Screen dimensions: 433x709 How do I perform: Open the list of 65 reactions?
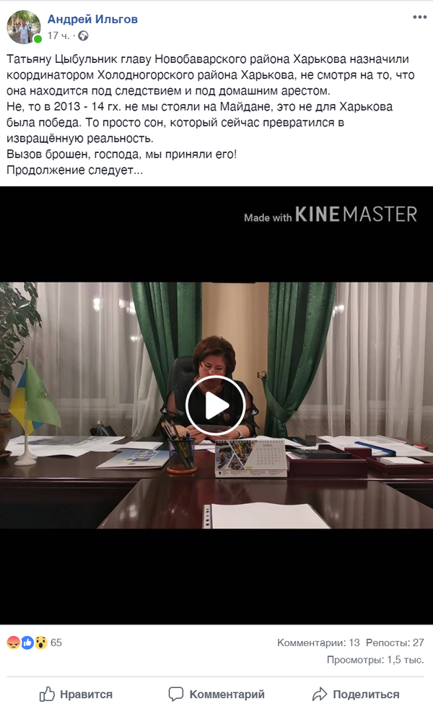pos(56,643)
